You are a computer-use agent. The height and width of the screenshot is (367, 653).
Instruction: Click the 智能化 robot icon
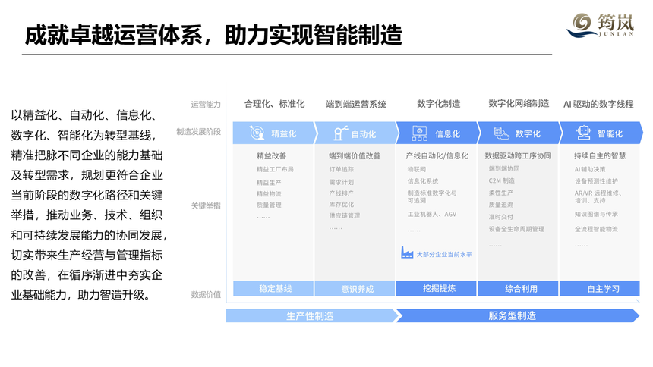(x=584, y=133)
